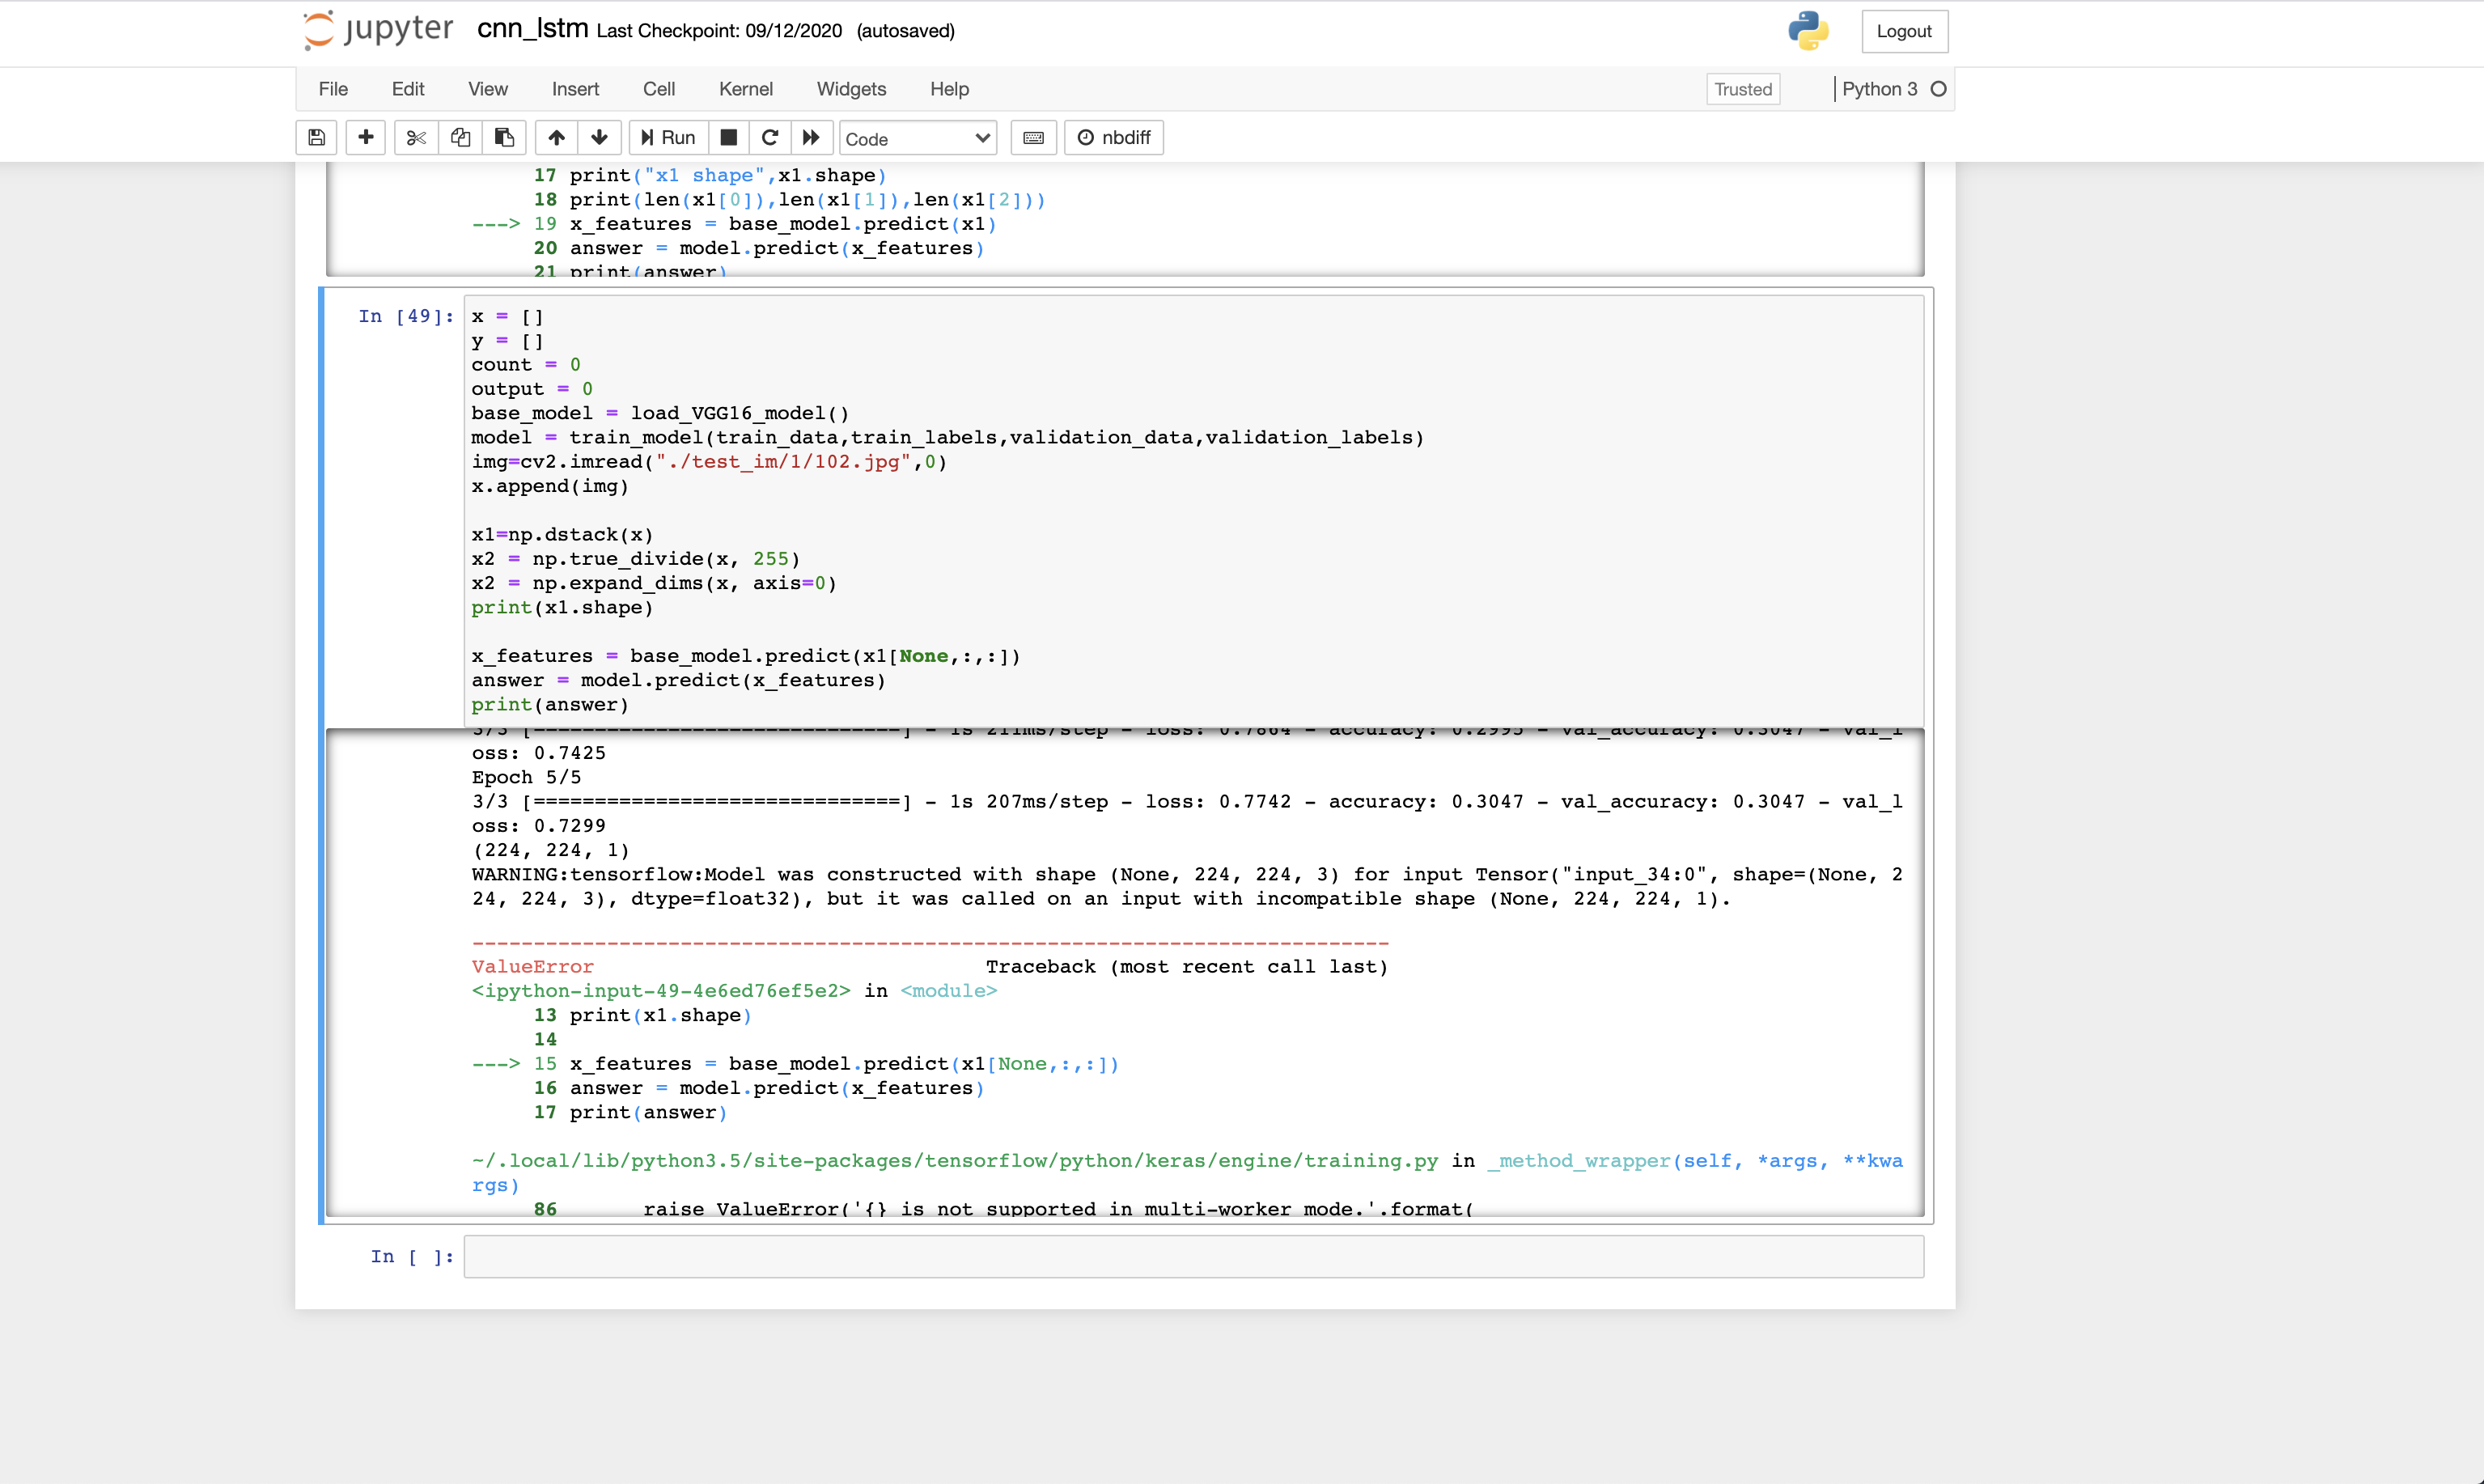Insert a new cell with the plus icon
Viewport: 2484px width, 1484px height.
pyautogui.click(x=365, y=137)
